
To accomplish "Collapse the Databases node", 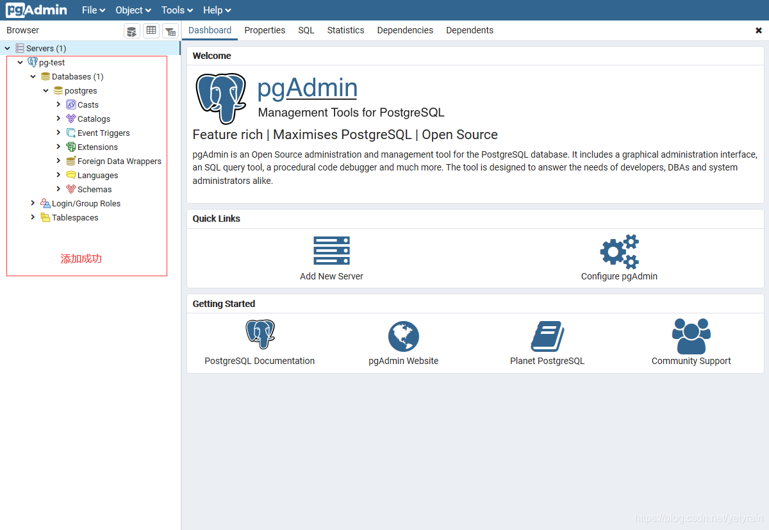I will (33, 76).
